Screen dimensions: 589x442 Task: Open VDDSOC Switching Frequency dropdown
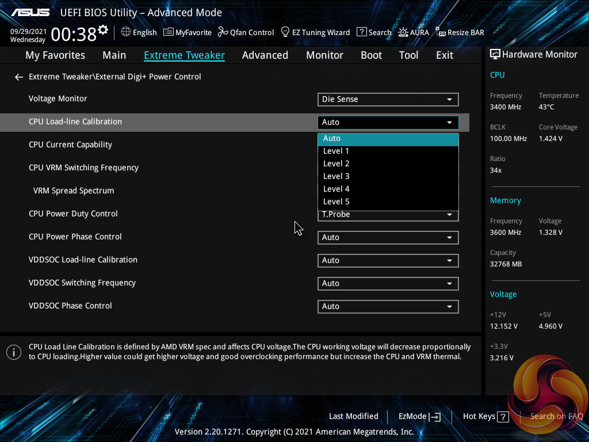point(388,283)
